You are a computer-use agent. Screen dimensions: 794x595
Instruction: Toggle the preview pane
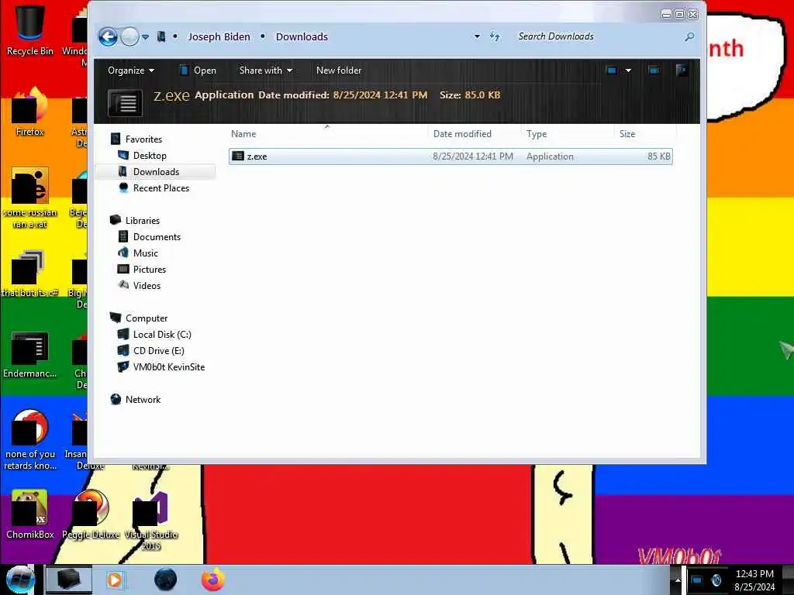click(654, 71)
